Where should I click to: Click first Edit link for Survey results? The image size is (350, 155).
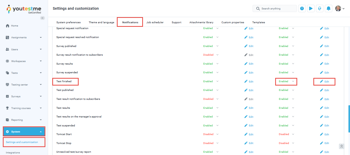(251, 64)
